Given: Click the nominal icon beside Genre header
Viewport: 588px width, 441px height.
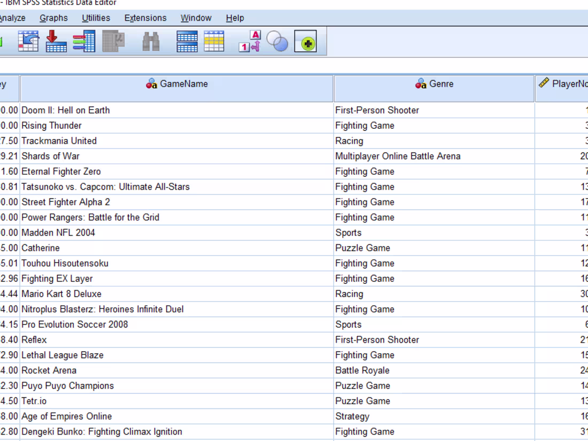Looking at the screenshot, I should [x=421, y=83].
